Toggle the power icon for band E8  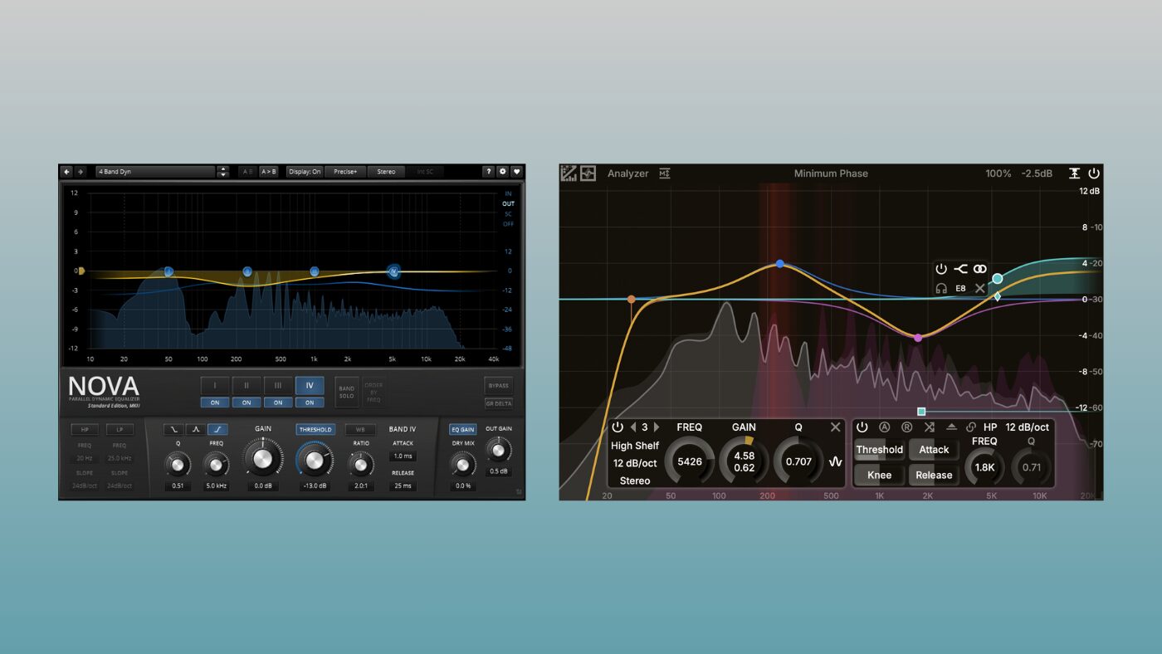pos(941,269)
